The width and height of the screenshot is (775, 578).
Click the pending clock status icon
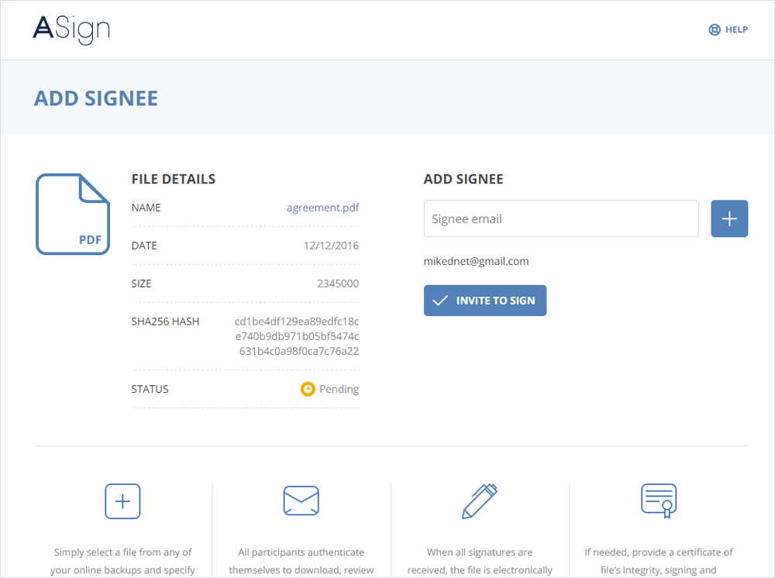tap(308, 389)
